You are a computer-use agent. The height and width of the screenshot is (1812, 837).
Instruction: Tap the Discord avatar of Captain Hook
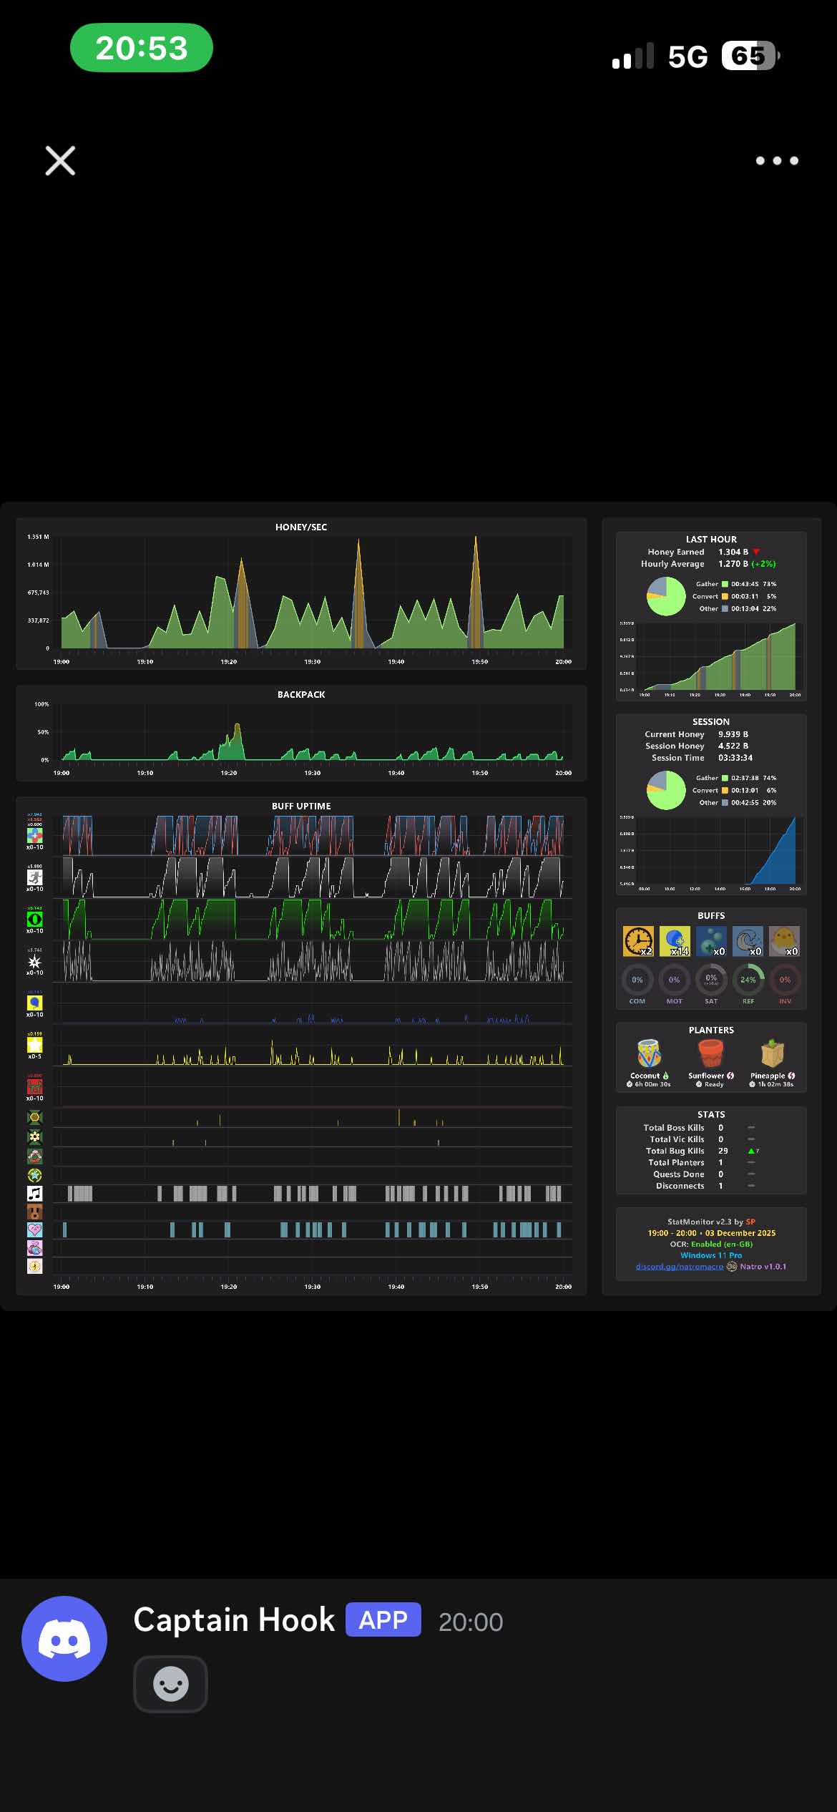(x=64, y=1637)
